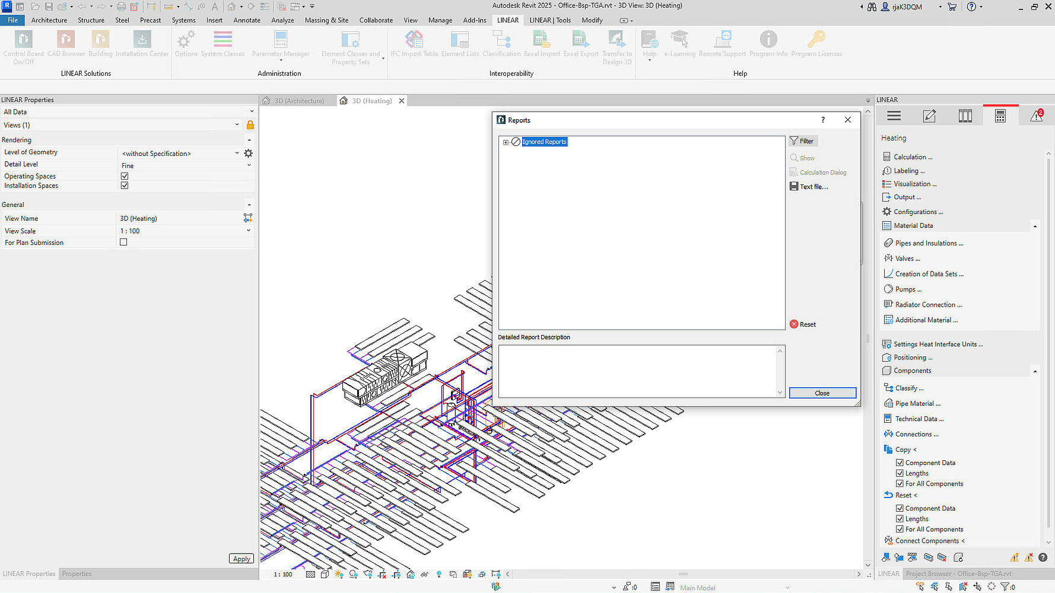Open the Control Board ribbon icon

click(x=23, y=40)
